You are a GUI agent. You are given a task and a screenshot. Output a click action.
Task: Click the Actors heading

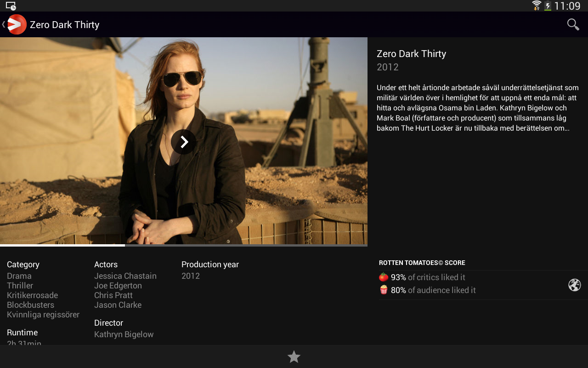point(106,264)
